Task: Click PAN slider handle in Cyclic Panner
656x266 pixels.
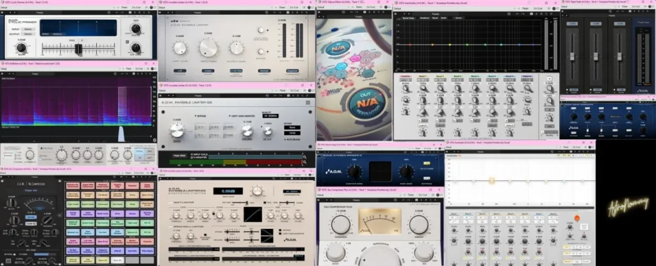Action: pyautogui.click(x=78, y=49)
